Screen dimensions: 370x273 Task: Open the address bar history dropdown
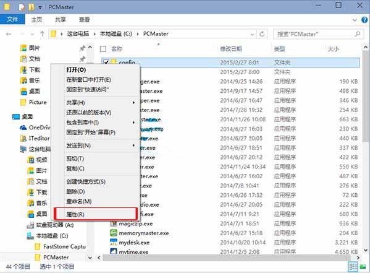(x=252, y=34)
